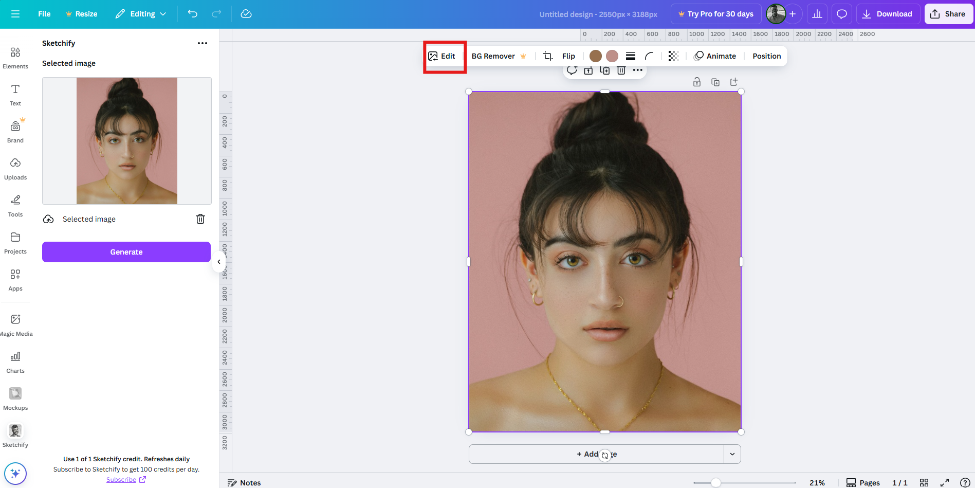
Task: Open the Uploads panel
Action: 15,168
